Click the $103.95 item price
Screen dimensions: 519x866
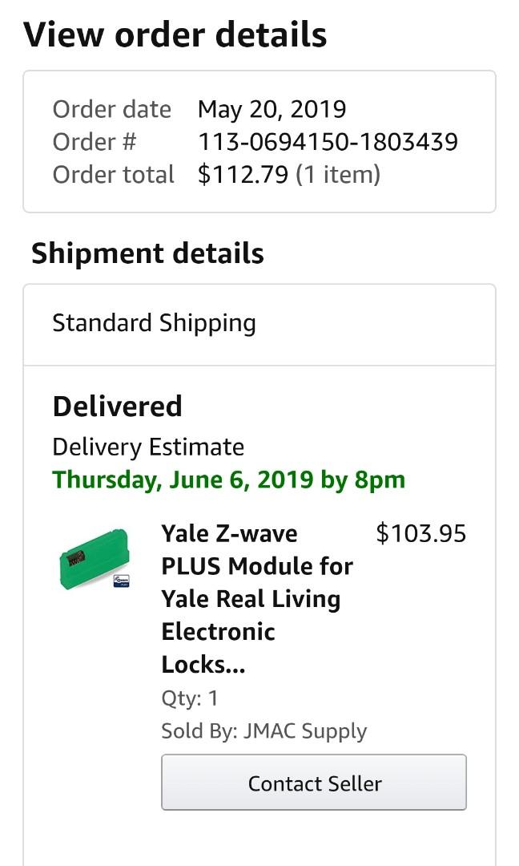(420, 533)
